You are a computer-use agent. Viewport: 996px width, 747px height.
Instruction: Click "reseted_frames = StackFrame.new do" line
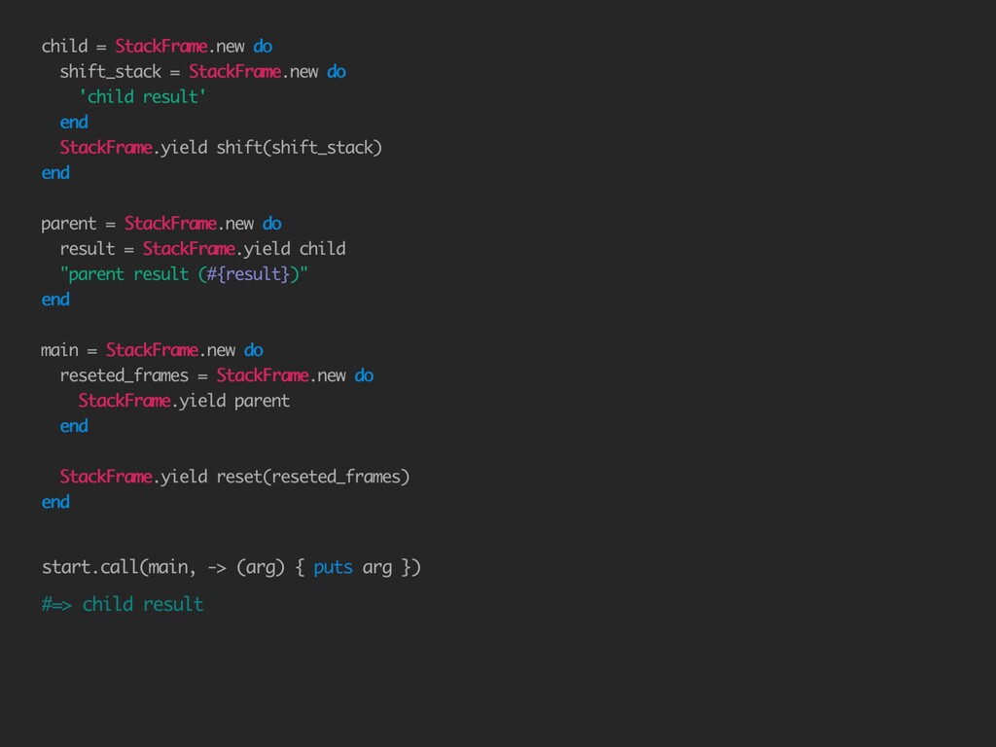(217, 376)
